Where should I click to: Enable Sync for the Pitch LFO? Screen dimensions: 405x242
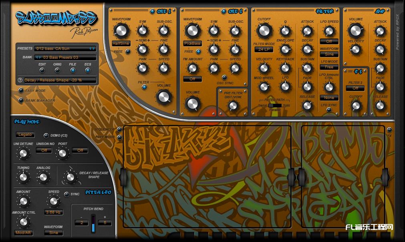tap(66, 194)
